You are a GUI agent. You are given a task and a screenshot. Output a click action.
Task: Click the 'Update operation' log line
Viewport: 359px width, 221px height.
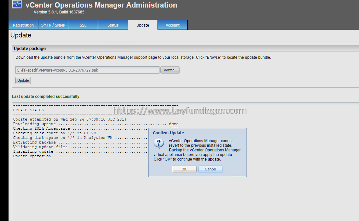click(81, 156)
